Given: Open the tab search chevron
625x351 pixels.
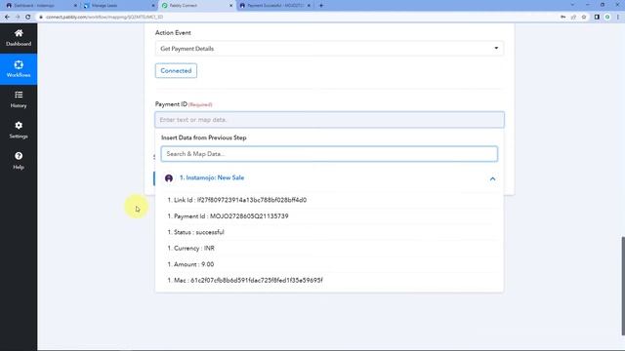Looking at the screenshot, I should coord(573,5).
